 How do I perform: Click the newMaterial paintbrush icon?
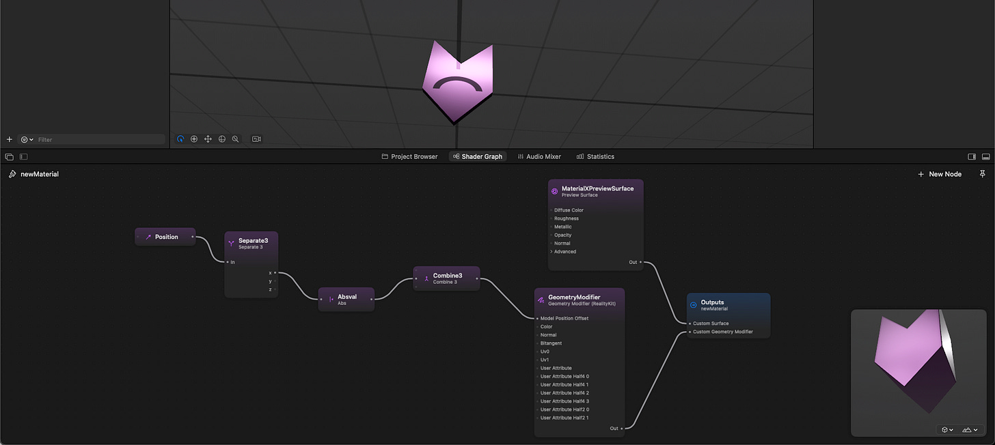(12, 174)
